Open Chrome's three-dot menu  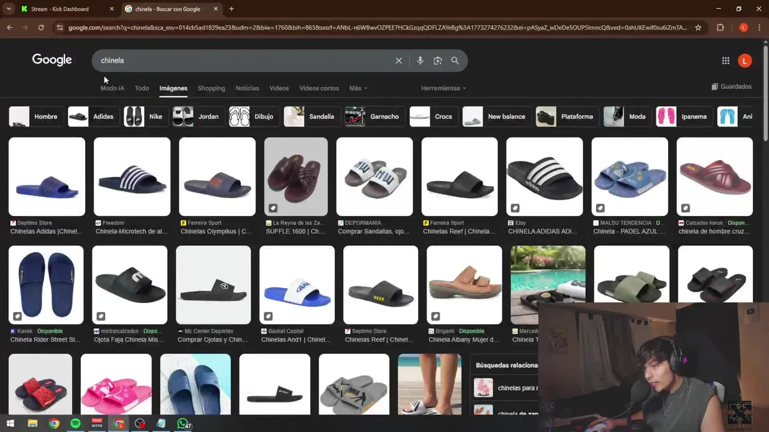pos(760,28)
